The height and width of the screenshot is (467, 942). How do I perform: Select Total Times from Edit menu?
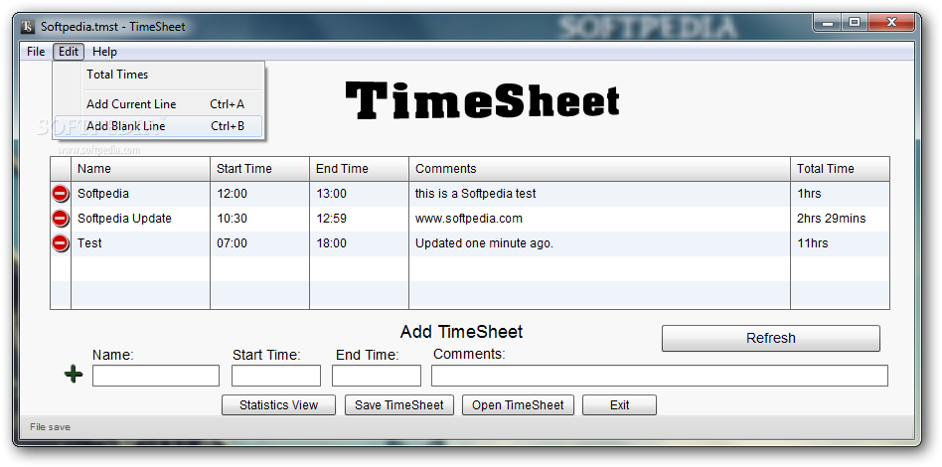[117, 75]
